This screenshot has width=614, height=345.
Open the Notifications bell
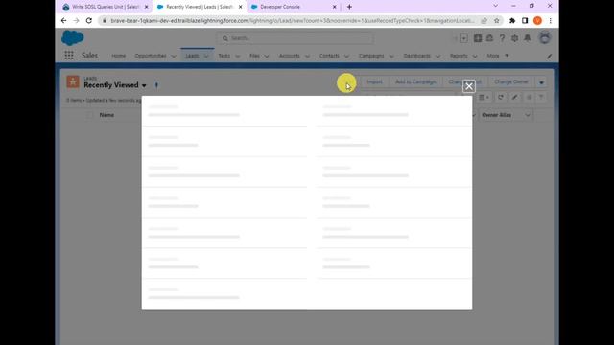click(x=528, y=38)
